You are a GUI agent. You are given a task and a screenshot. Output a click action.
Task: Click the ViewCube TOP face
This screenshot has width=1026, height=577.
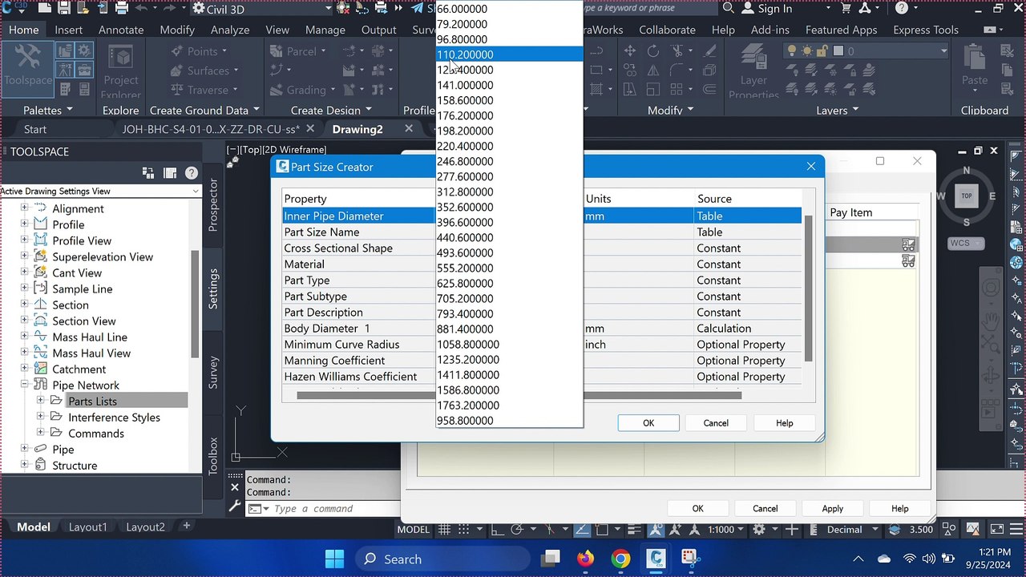(967, 196)
